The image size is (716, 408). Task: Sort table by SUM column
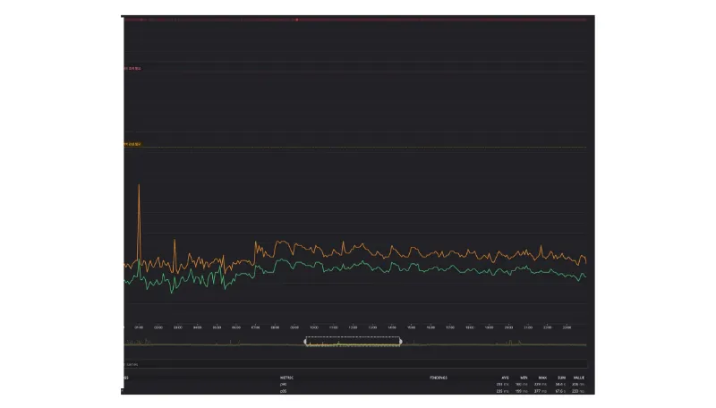point(562,378)
